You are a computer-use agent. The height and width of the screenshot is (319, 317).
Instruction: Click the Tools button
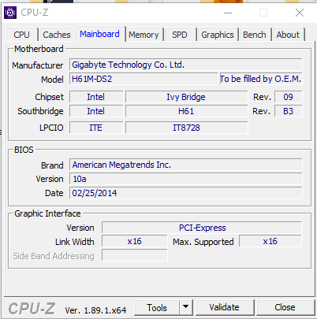pos(157,307)
